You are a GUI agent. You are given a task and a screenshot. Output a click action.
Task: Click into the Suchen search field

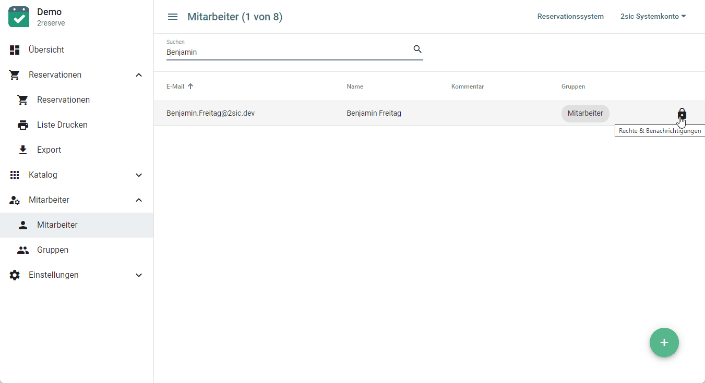pyautogui.click(x=287, y=52)
